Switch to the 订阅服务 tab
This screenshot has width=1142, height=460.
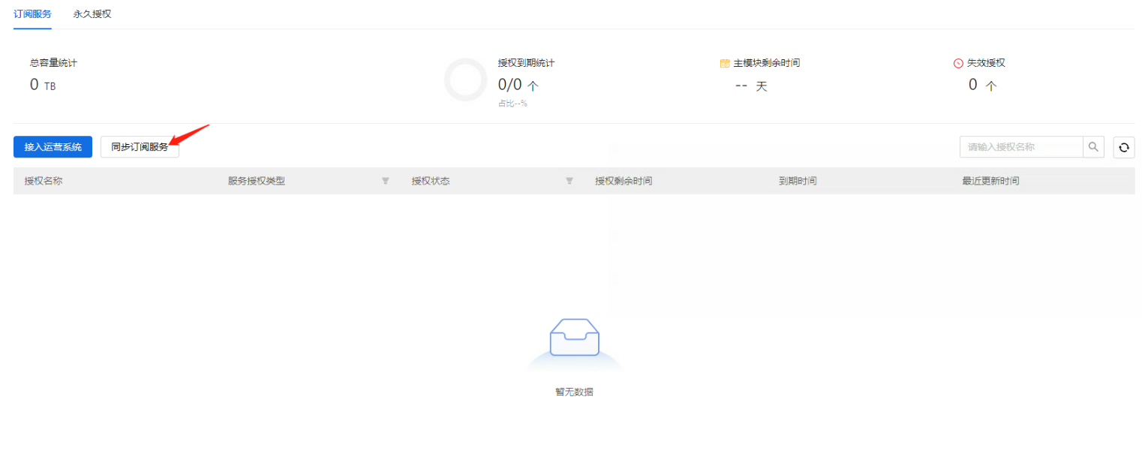pyautogui.click(x=32, y=14)
